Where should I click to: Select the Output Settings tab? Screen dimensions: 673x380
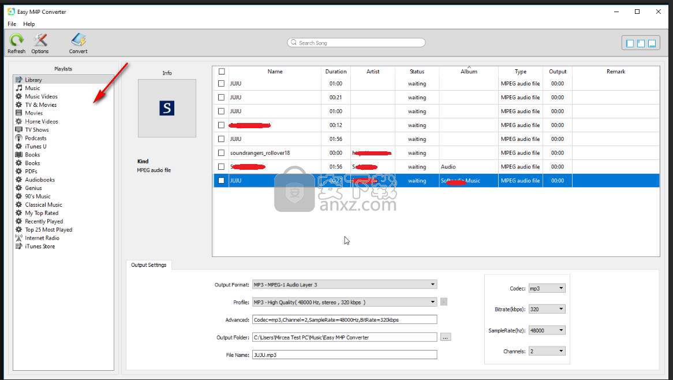coord(148,265)
